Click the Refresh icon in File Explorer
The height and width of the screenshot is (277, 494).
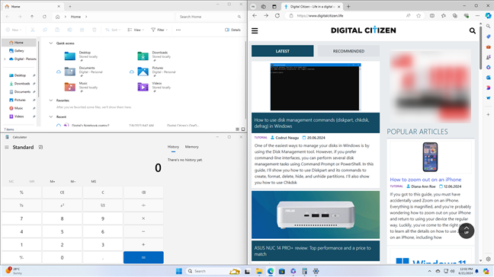[x=44, y=17]
